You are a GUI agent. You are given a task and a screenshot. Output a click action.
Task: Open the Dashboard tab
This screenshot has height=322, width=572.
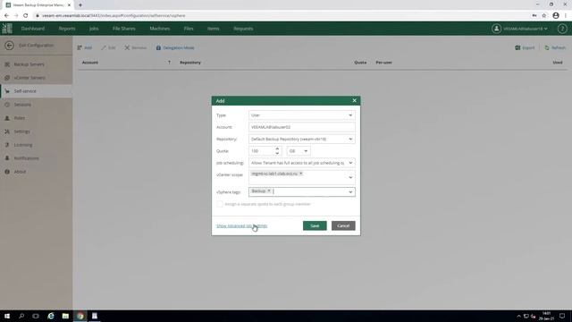pos(33,29)
